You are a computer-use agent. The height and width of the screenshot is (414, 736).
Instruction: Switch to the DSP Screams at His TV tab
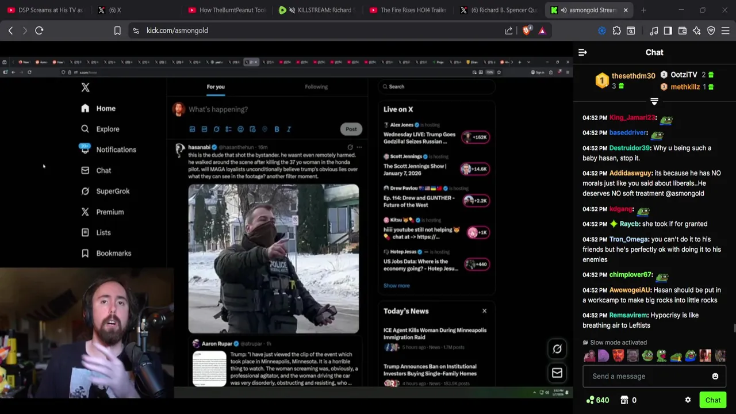coord(45,10)
